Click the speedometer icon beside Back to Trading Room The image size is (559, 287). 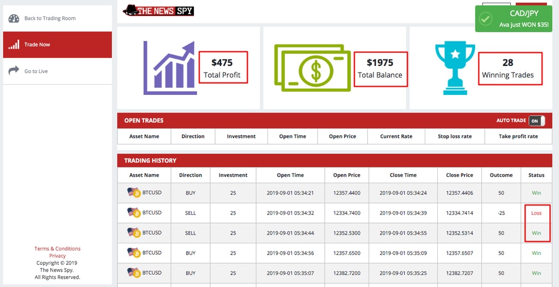click(x=14, y=19)
